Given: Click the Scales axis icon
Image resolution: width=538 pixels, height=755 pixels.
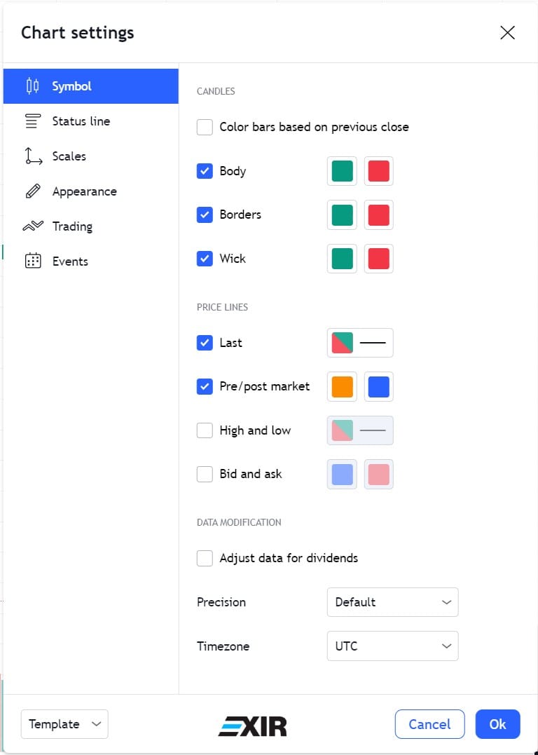Looking at the screenshot, I should pos(33,156).
